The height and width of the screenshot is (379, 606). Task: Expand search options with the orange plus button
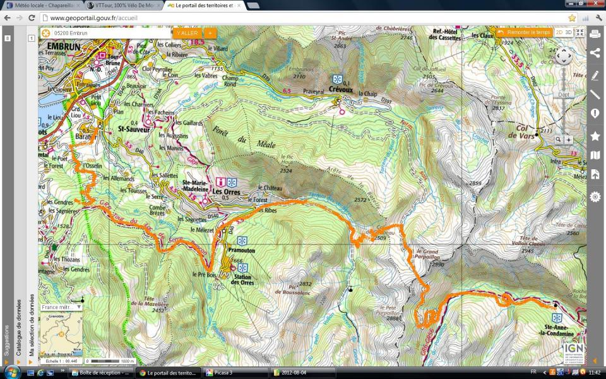pos(210,33)
